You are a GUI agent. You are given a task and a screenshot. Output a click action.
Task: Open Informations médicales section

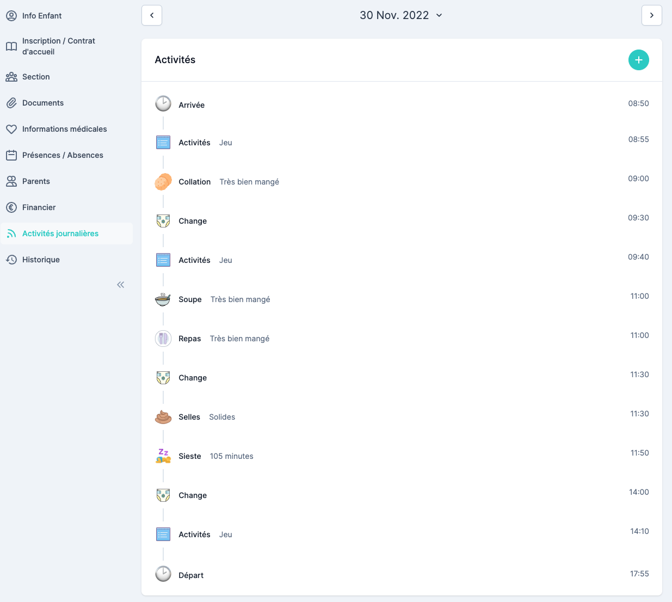pyautogui.click(x=64, y=129)
